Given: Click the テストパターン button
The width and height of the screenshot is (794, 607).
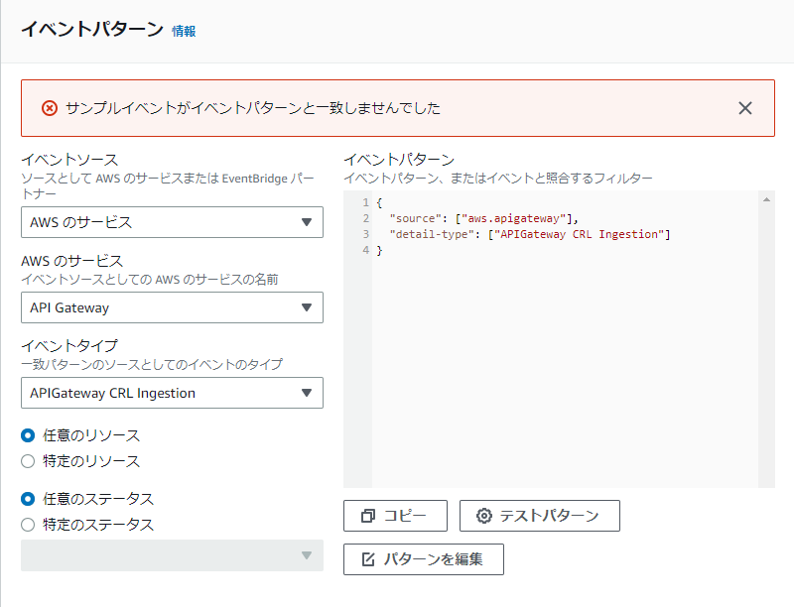Looking at the screenshot, I should [x=539, y=516].
